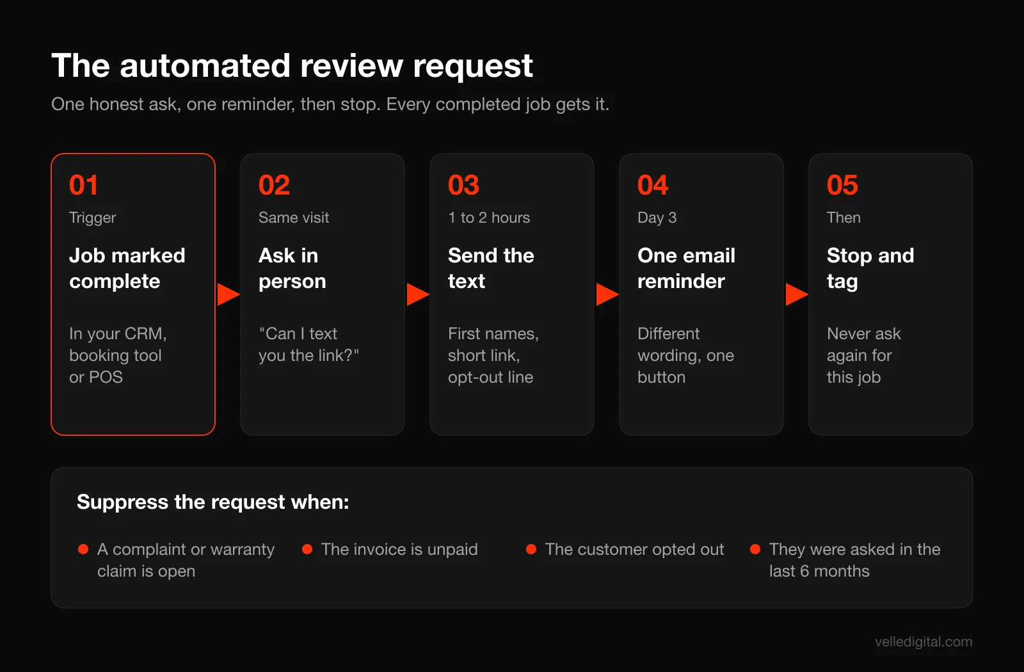Screen dimensions: 1024x672
Task: Click 'The customer opted out' item
Action: pyautogui.click(x=634, y=549)
